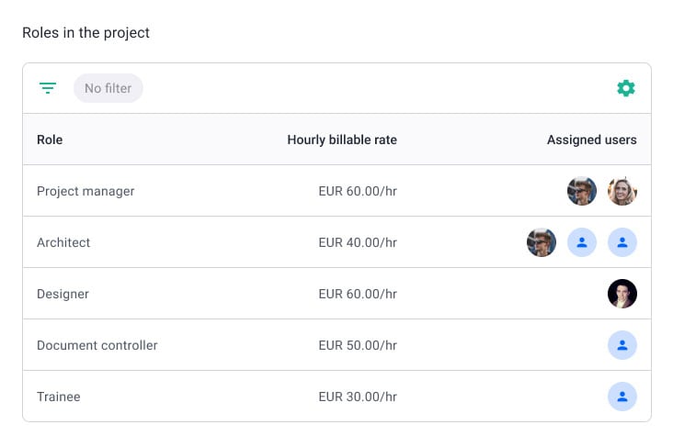Click the last placeholder user icon in Architect row
This screenshot has height=447, width=673.
coord(622,242)
